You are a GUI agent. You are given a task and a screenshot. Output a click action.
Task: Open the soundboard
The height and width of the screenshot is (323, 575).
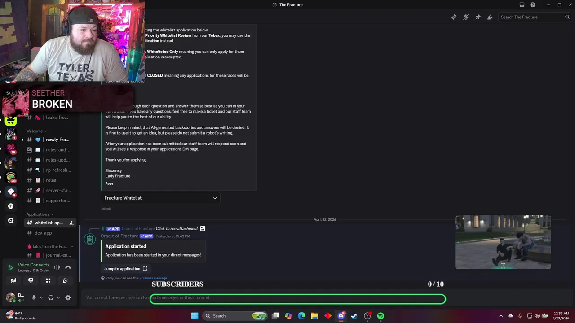pos(65,280)
